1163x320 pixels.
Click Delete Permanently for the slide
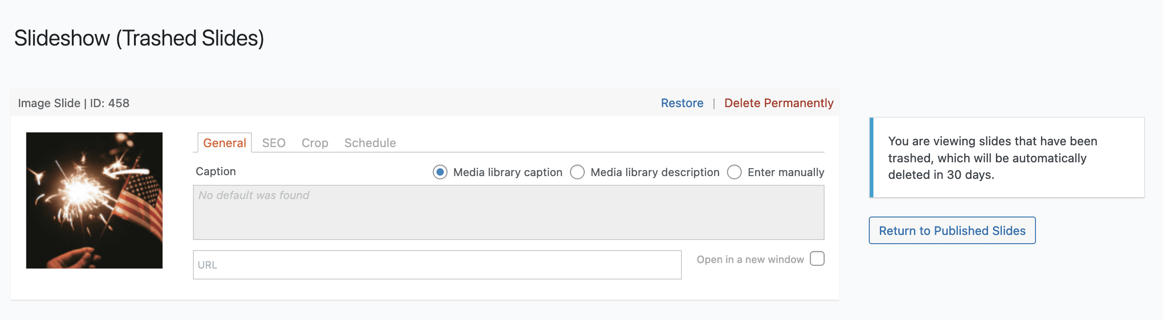pyautogui.click(x=779, y=103)
